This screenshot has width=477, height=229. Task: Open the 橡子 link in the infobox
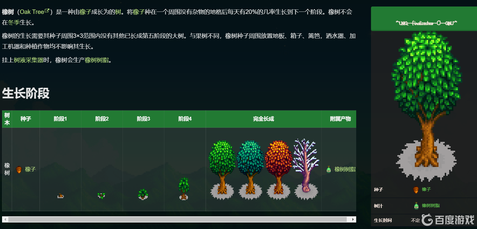[x=426, y=189]
